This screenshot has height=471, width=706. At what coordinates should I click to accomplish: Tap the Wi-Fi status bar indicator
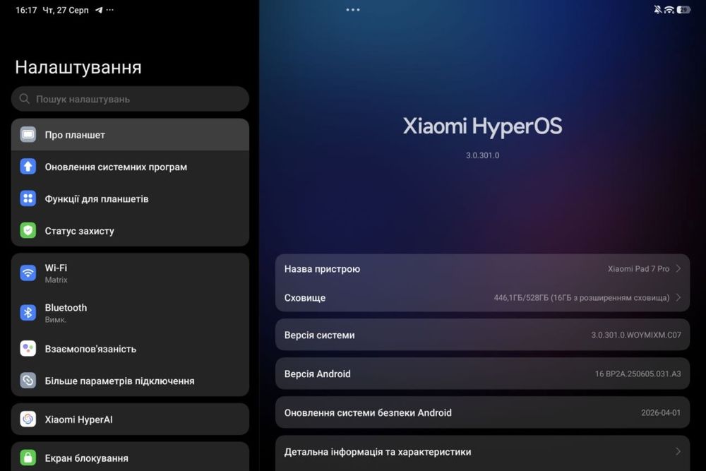pos(669,9)
